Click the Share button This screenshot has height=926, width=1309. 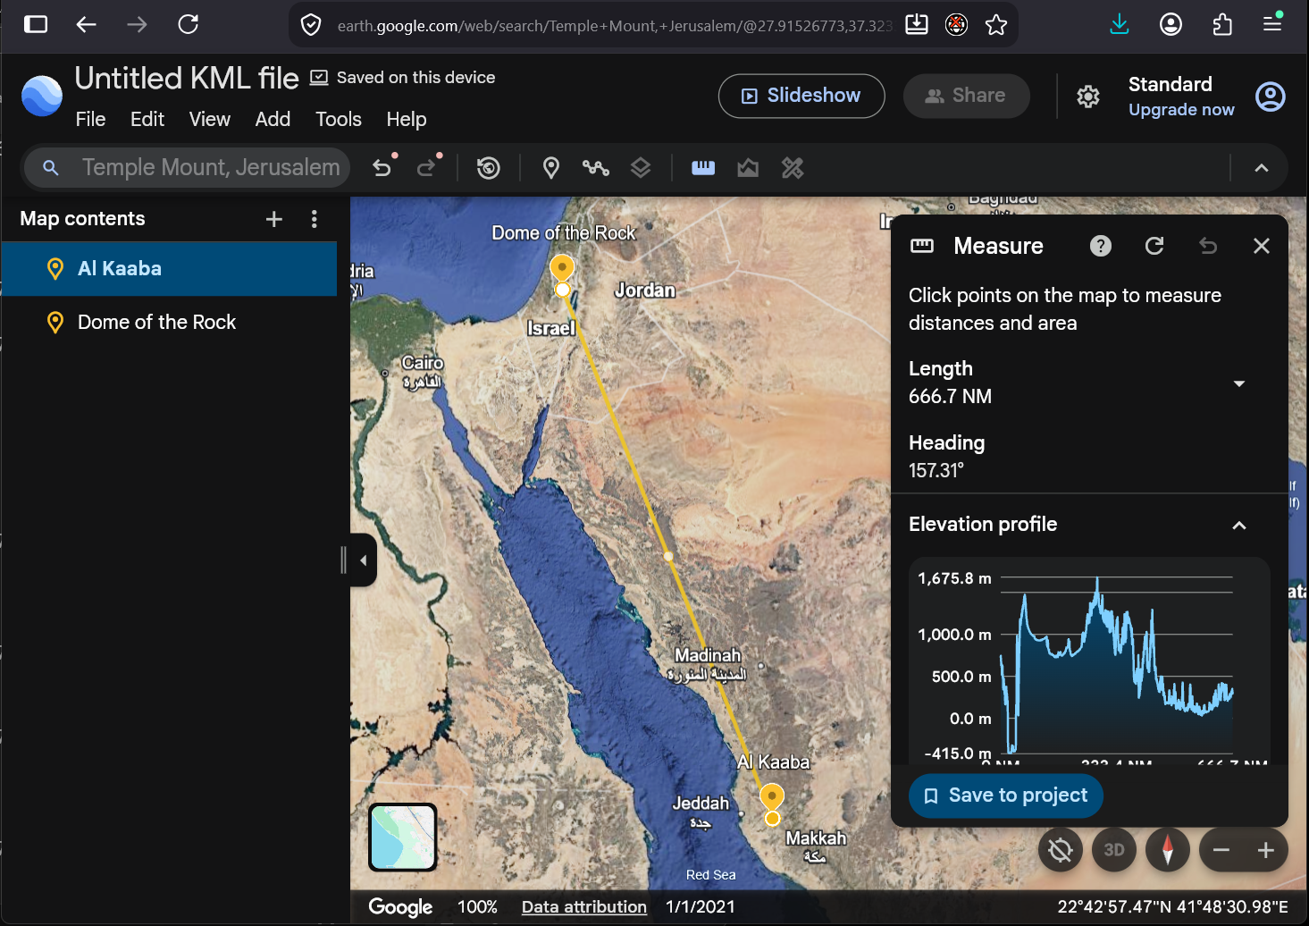(966, 96)
